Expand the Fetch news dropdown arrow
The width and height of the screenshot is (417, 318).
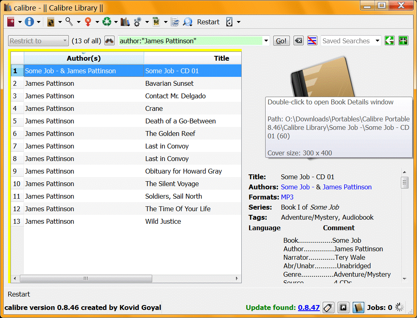coord(97,22)
